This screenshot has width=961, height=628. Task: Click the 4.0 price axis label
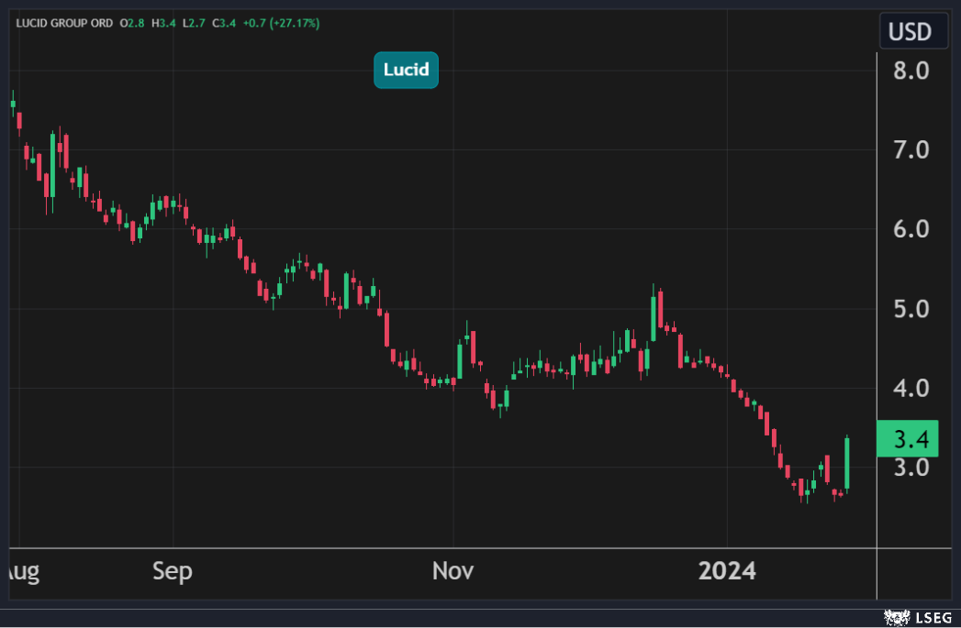[x=912, y=389]
